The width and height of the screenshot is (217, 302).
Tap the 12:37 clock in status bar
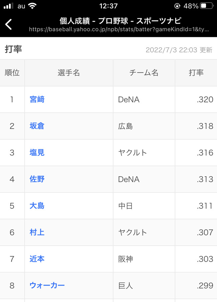[108, 6]
